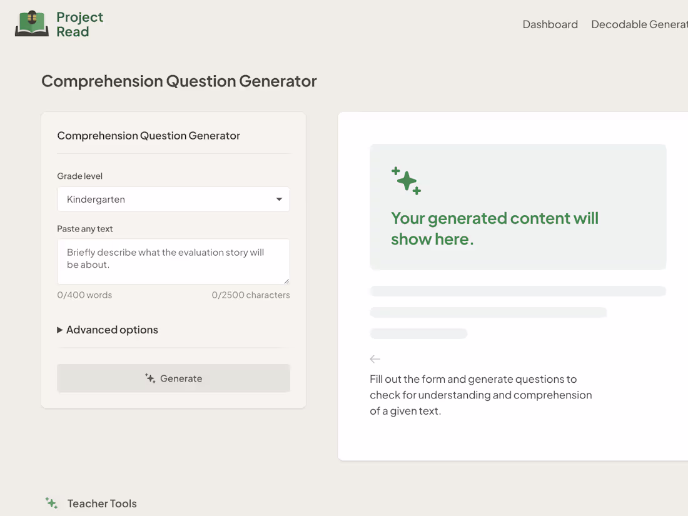Navigate to the Decodable Generator
Screen dimensions: 688x516
pos(639,24)
